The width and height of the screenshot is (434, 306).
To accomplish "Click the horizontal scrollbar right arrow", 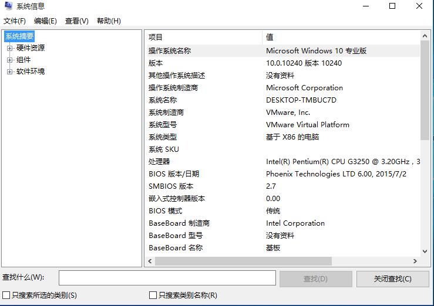I will click(416, 261).
